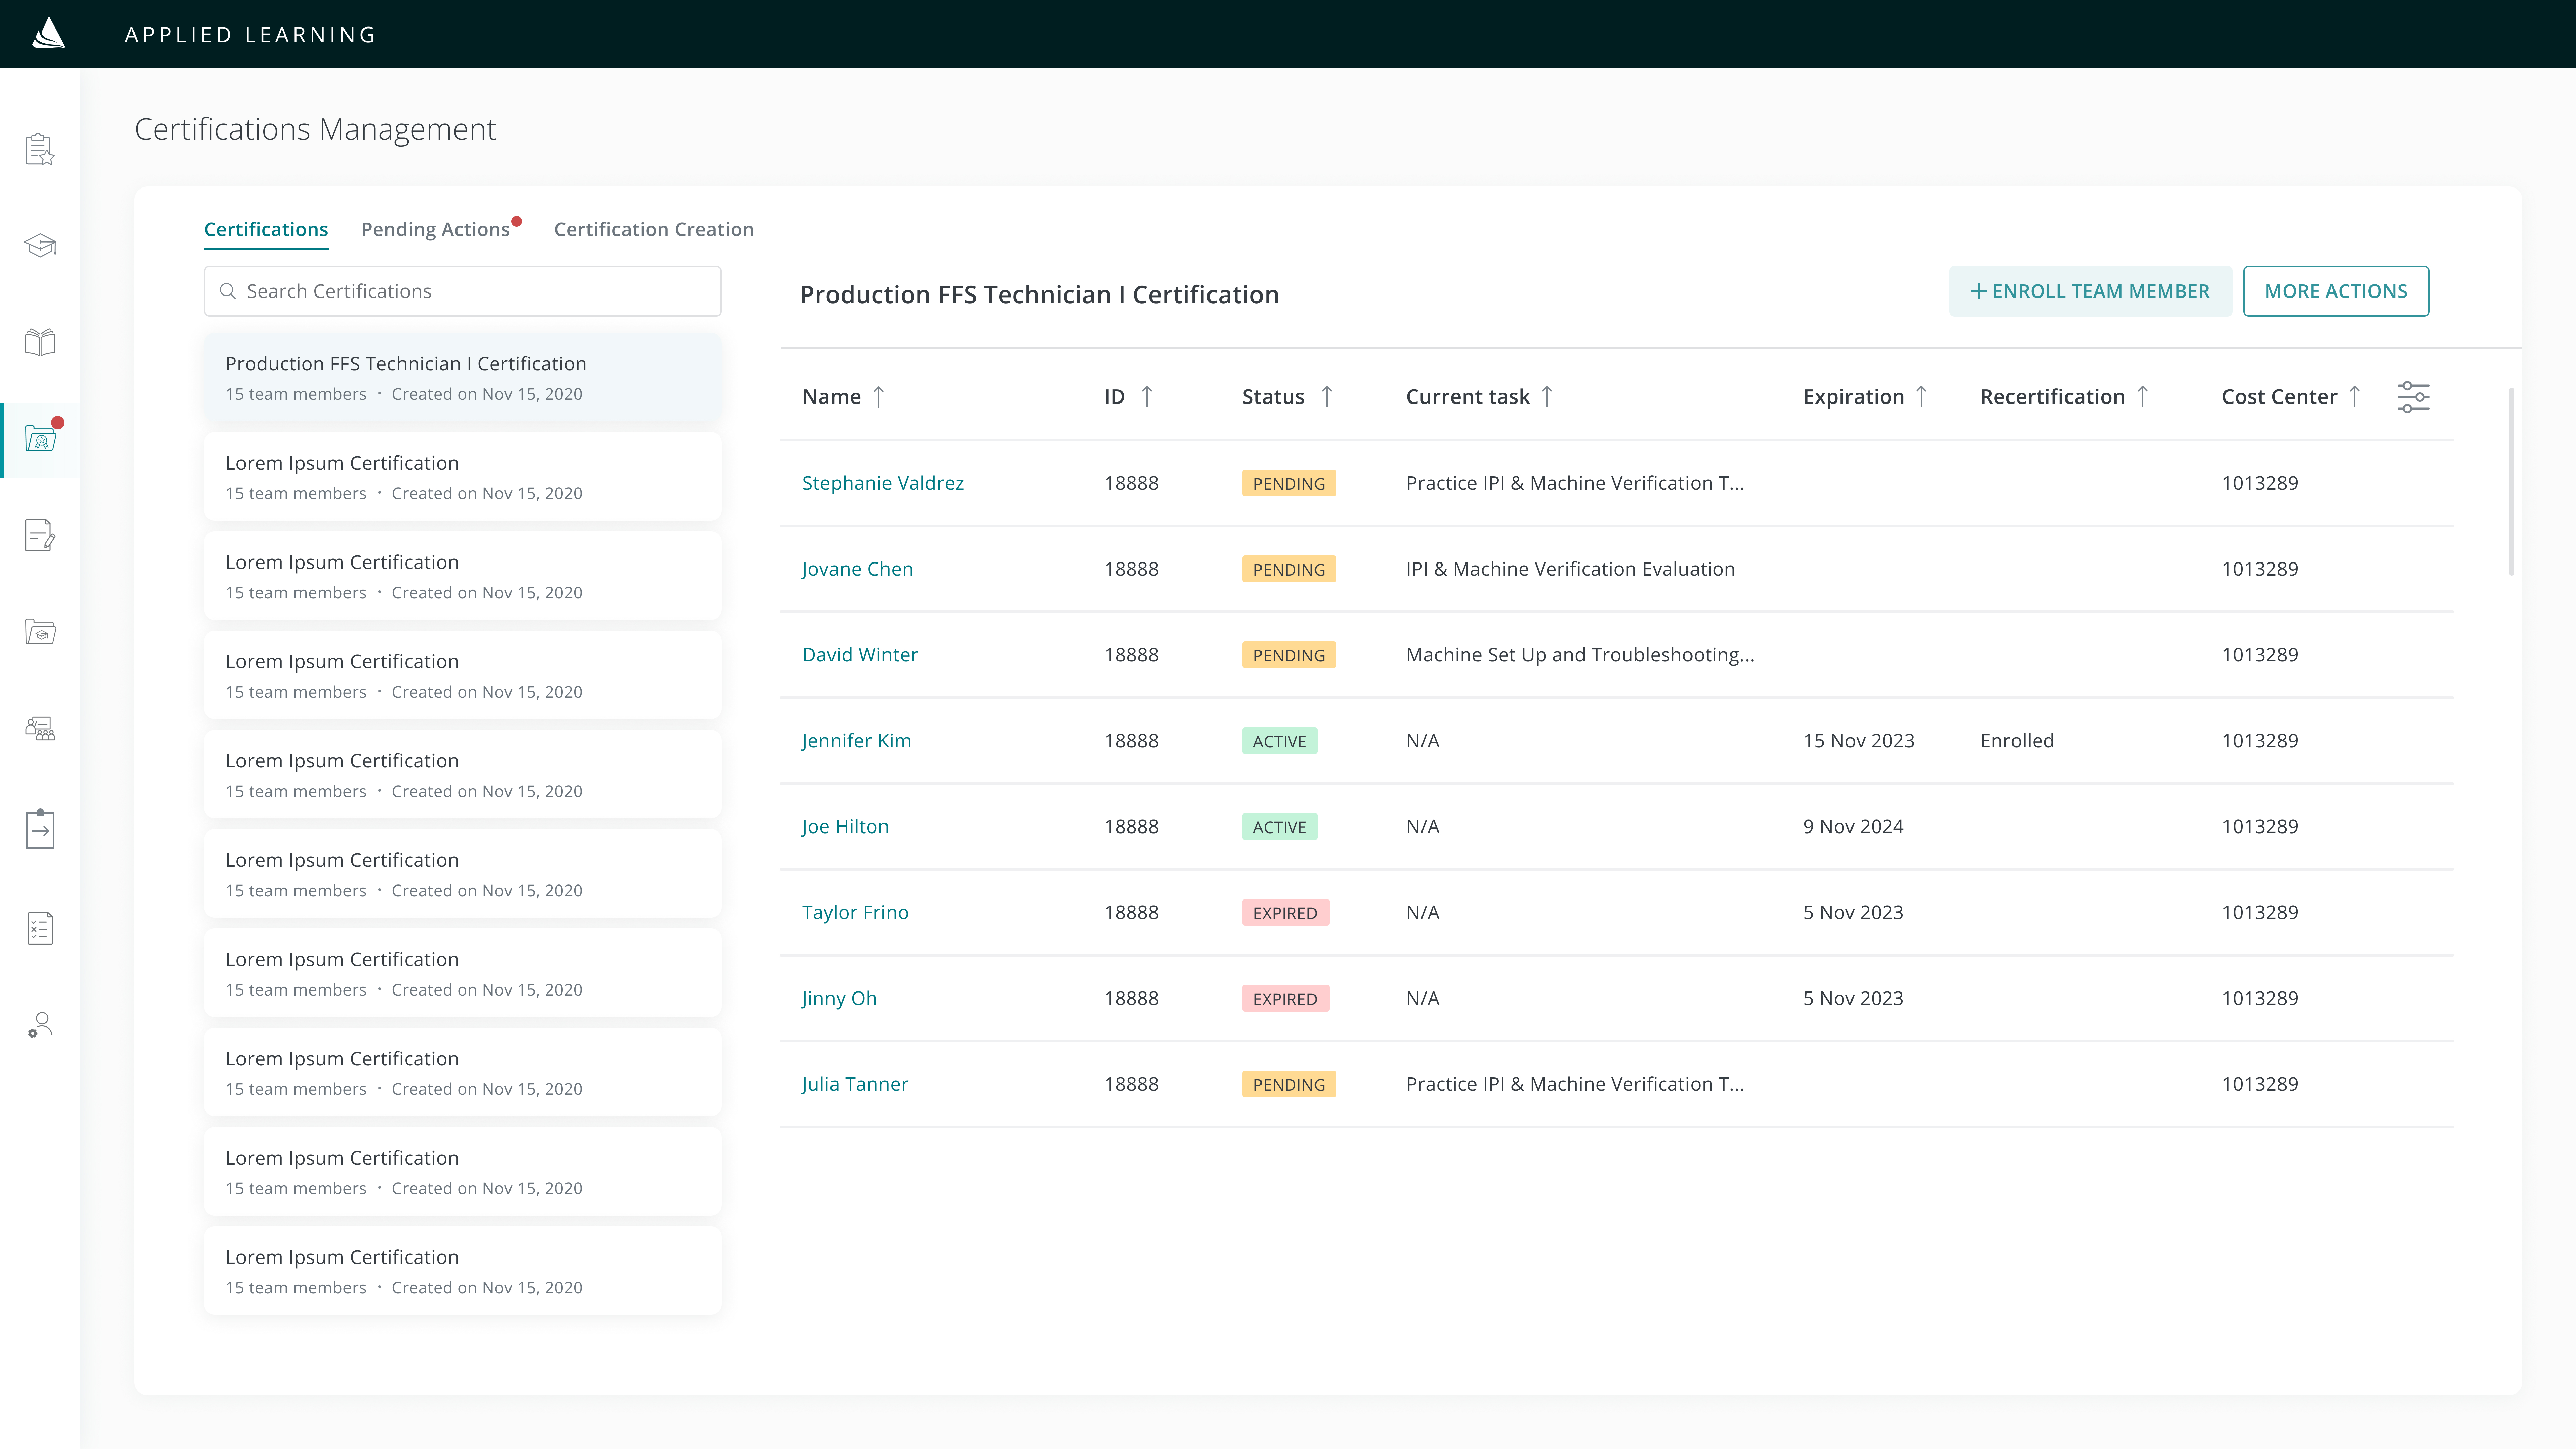Open table column settings sliders icon
This screenshot has width=2576, height=1449.
coord(2413,397)
